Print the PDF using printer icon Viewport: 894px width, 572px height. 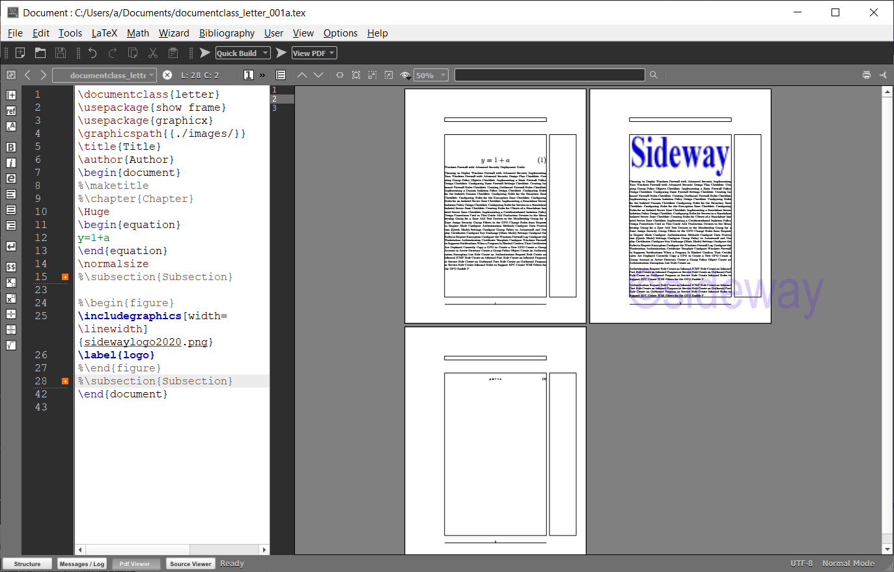point(867,75)
